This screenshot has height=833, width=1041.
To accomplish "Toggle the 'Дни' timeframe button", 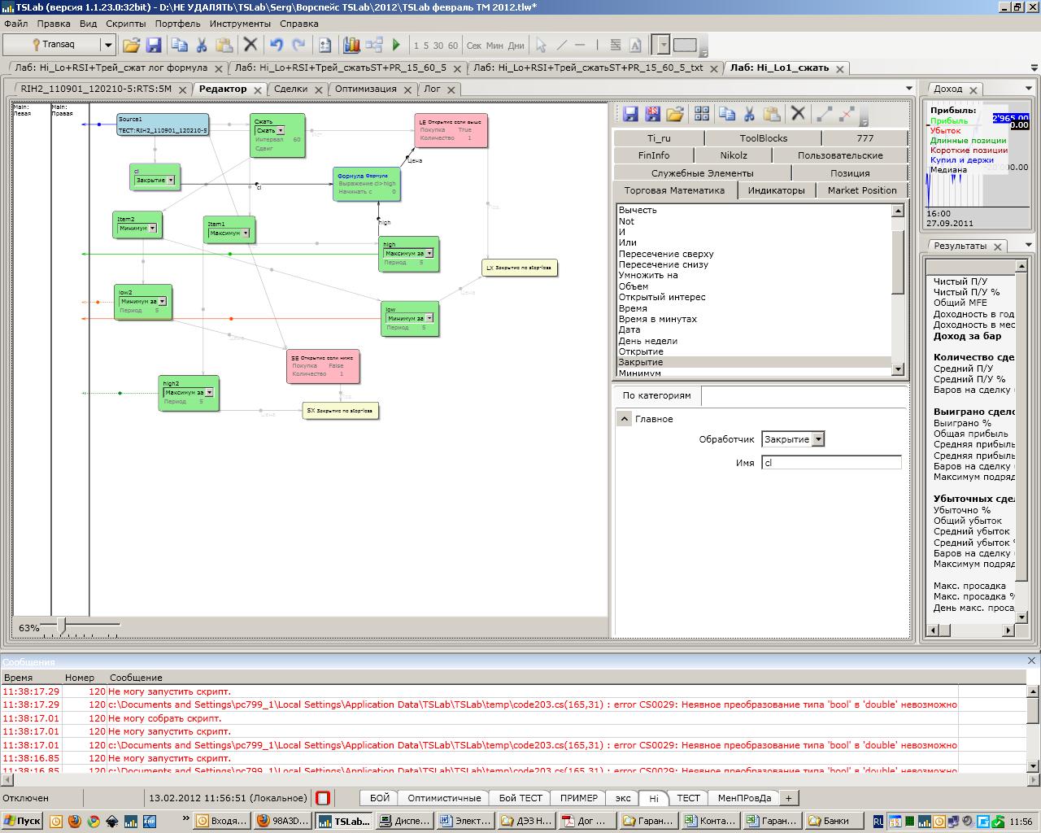I will pos(516,46).
